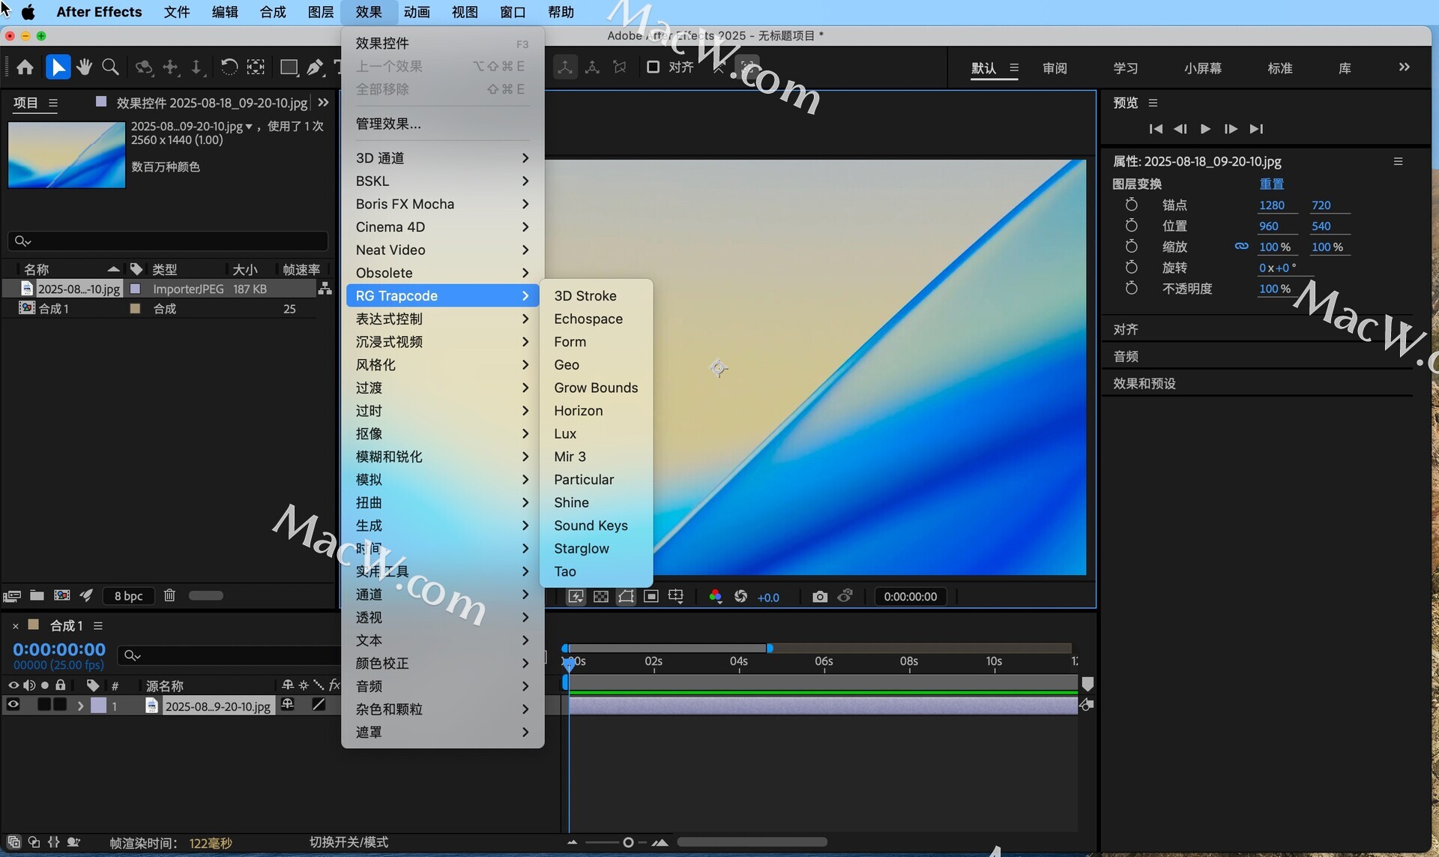The width and height of the screenshot is (1439, 857).
Task: Expand the 对齐 panel
Action: [x=1126, y=329]
